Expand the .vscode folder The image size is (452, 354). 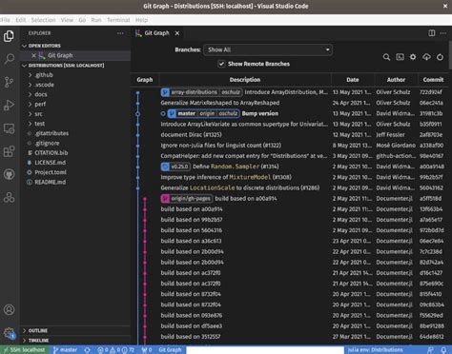(x=75, y=85)
